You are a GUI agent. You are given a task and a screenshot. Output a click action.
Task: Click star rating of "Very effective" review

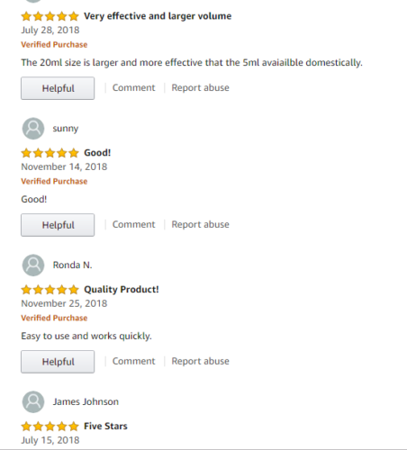click(50, 16)
